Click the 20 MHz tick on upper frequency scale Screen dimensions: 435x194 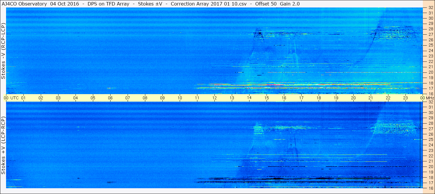tap(430, 72)
